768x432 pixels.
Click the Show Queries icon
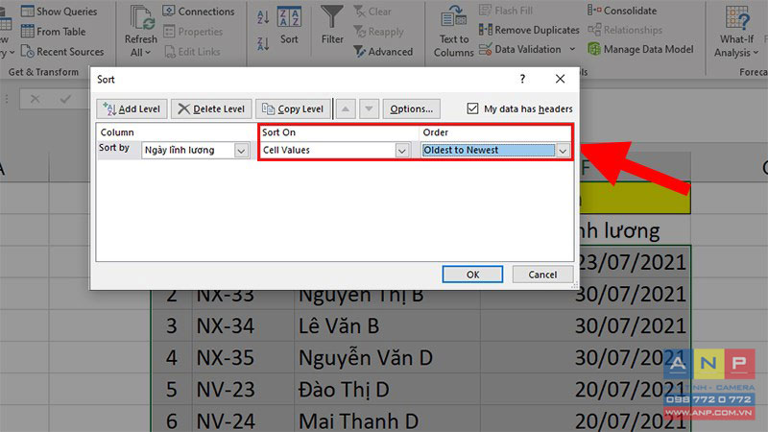pyautogui.click(x=28, y=11)
